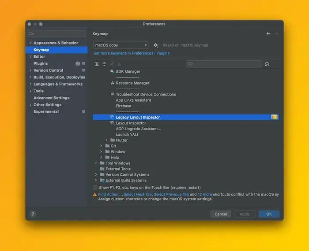The image size is (309, 251).
Task: Open the macOS copy keymap dropdown
Action: [x=121, y=45]
